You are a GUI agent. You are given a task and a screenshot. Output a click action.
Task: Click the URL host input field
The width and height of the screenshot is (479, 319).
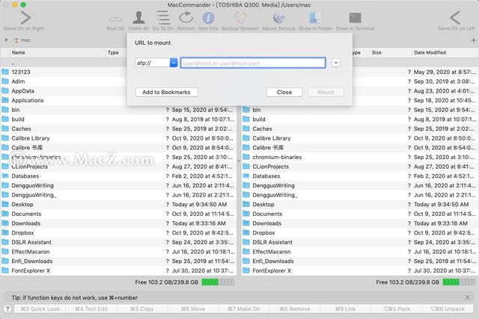(253, 63)
